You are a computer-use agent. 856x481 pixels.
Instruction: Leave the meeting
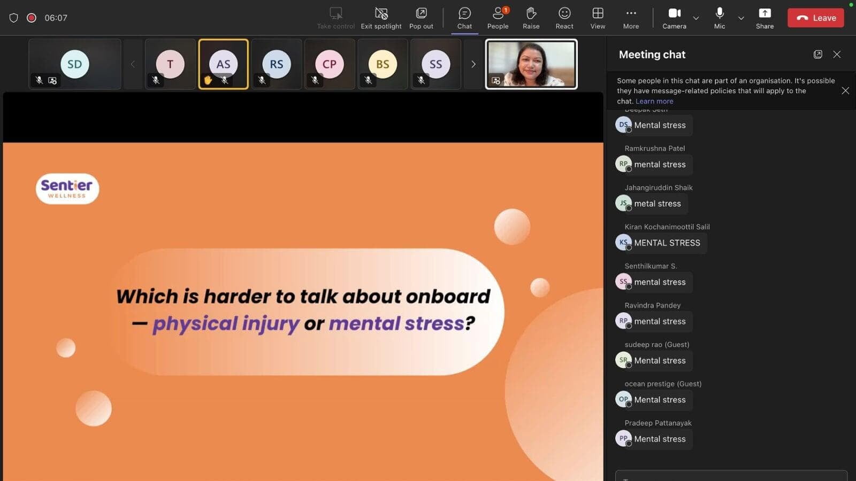click(815, 18)
